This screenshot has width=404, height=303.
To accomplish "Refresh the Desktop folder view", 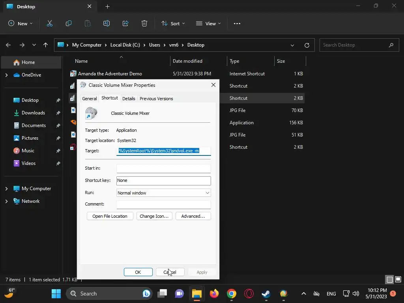I will (307, 45).
